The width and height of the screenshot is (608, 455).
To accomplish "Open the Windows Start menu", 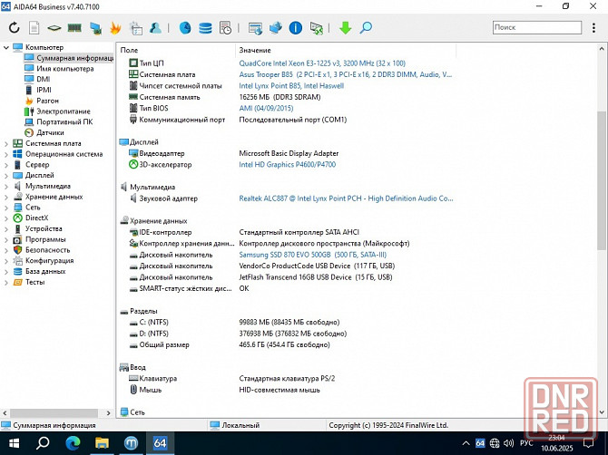I will (14, 443).
